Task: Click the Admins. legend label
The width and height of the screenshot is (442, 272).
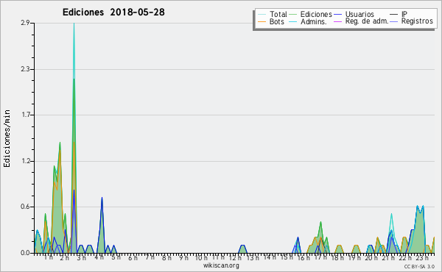Action: (x=313, y=21)
